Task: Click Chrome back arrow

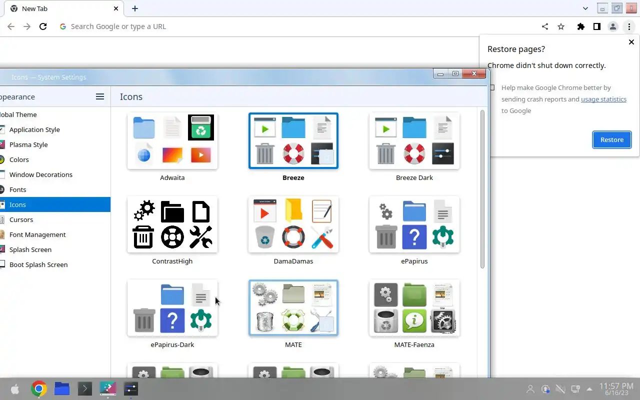Action: (x=11, y=26)
